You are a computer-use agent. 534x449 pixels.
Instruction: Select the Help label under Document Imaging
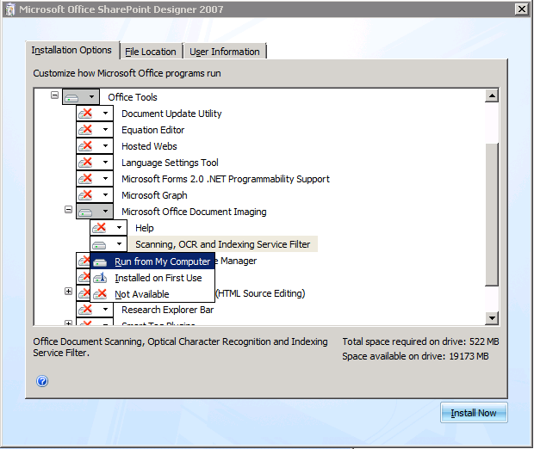click(145, 228)
